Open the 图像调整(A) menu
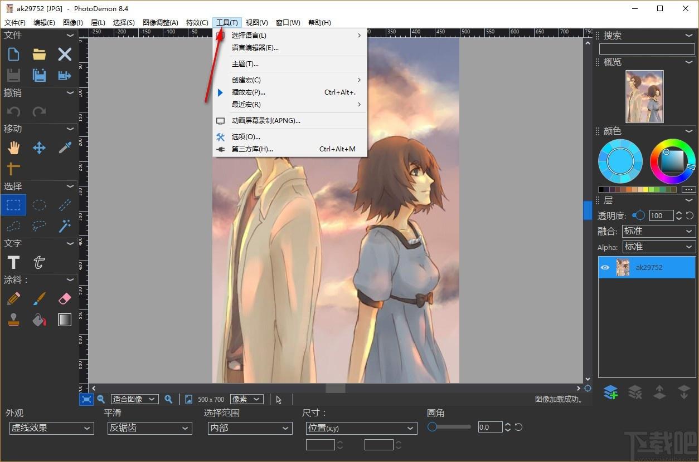 tap(161, 22)
